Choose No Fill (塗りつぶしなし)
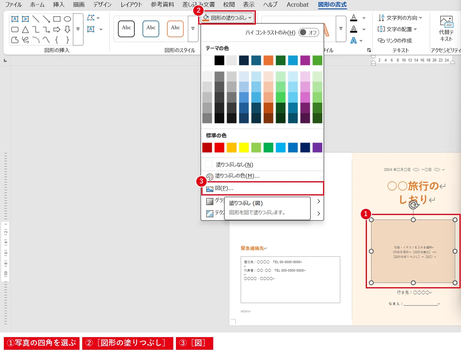The height and width of the screenshot is (354, 461). [x=262, y=164]
